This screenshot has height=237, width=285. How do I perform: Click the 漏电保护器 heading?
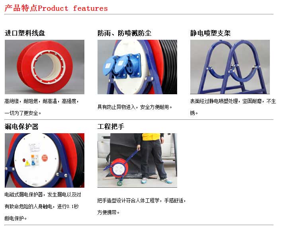pos(21,126)
